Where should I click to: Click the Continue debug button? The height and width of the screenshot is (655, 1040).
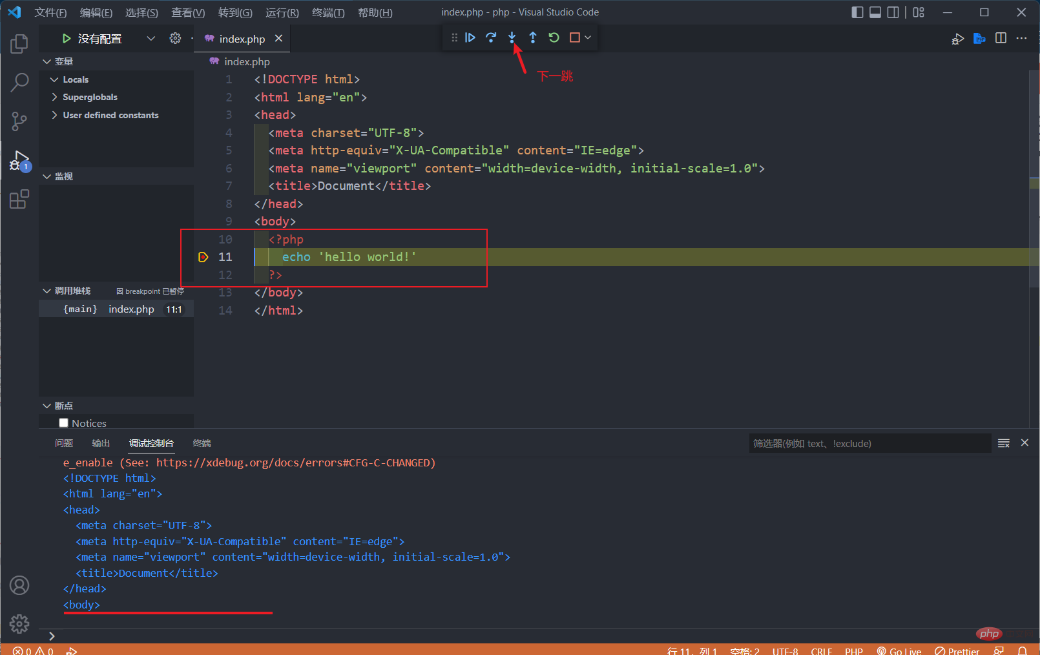470,37
